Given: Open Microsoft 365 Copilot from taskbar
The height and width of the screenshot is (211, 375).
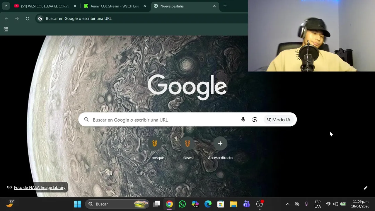Looking at the screenshot, I should [x=195, y=204].
